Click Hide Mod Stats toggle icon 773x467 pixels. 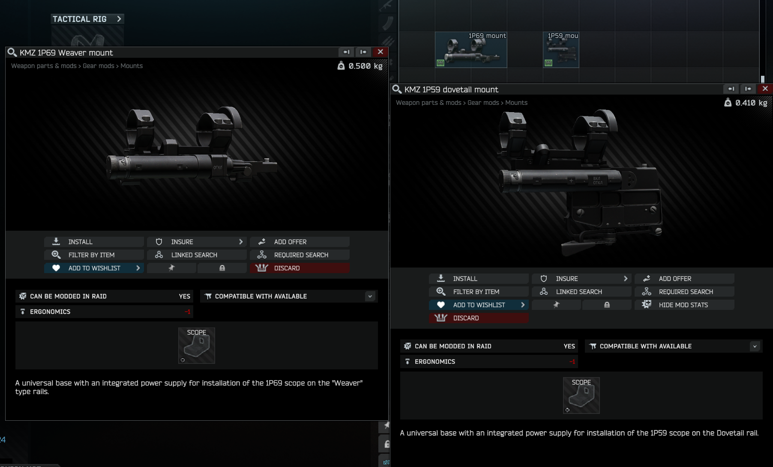click(647, 304)
